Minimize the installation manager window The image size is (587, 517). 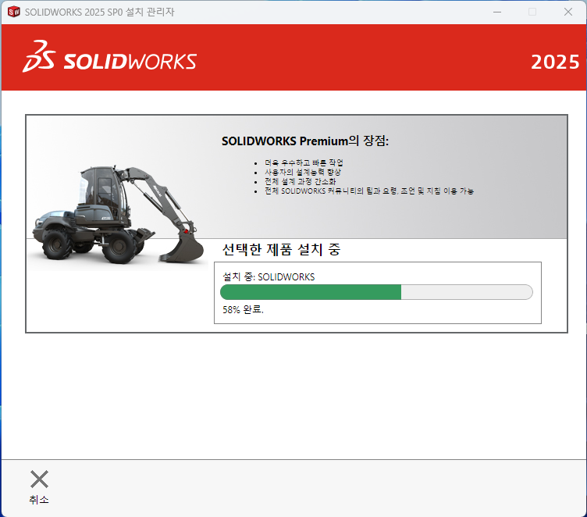[497, 12]
